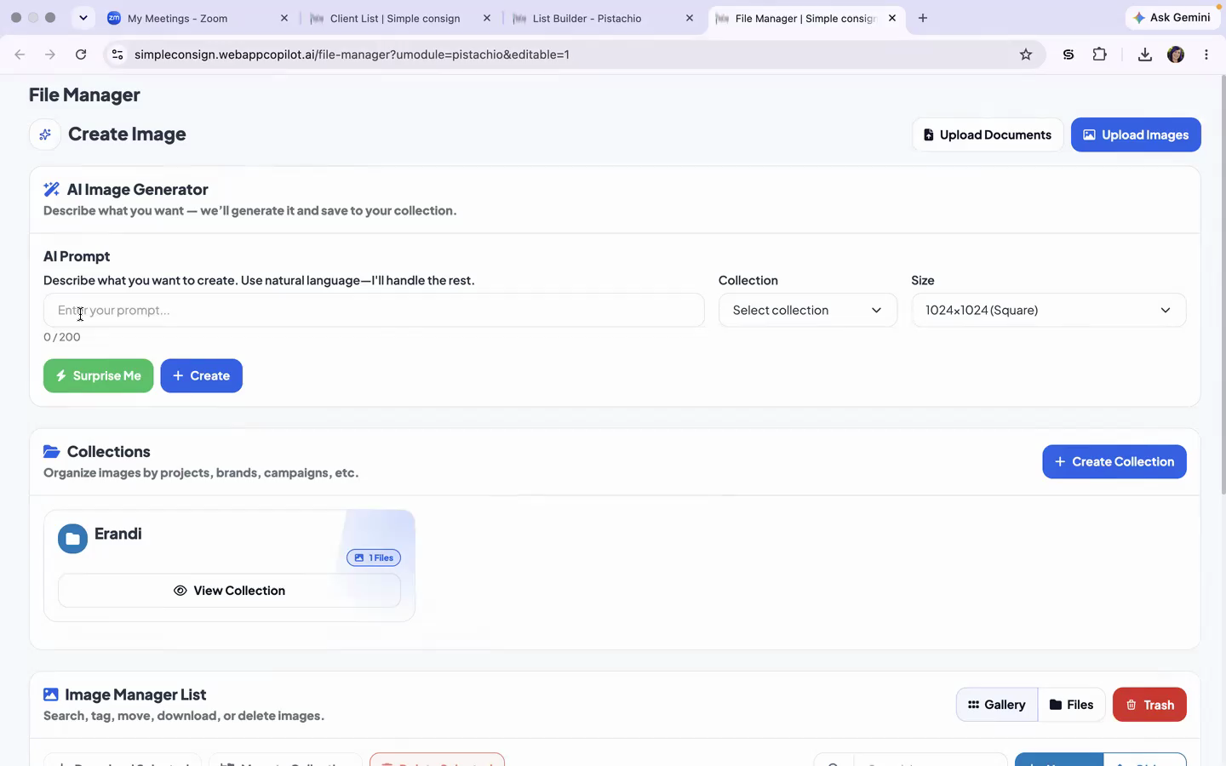Click the Erandi collection folder icon
The width and height of the screenshot is (1226, 766).
pos(72,539)
